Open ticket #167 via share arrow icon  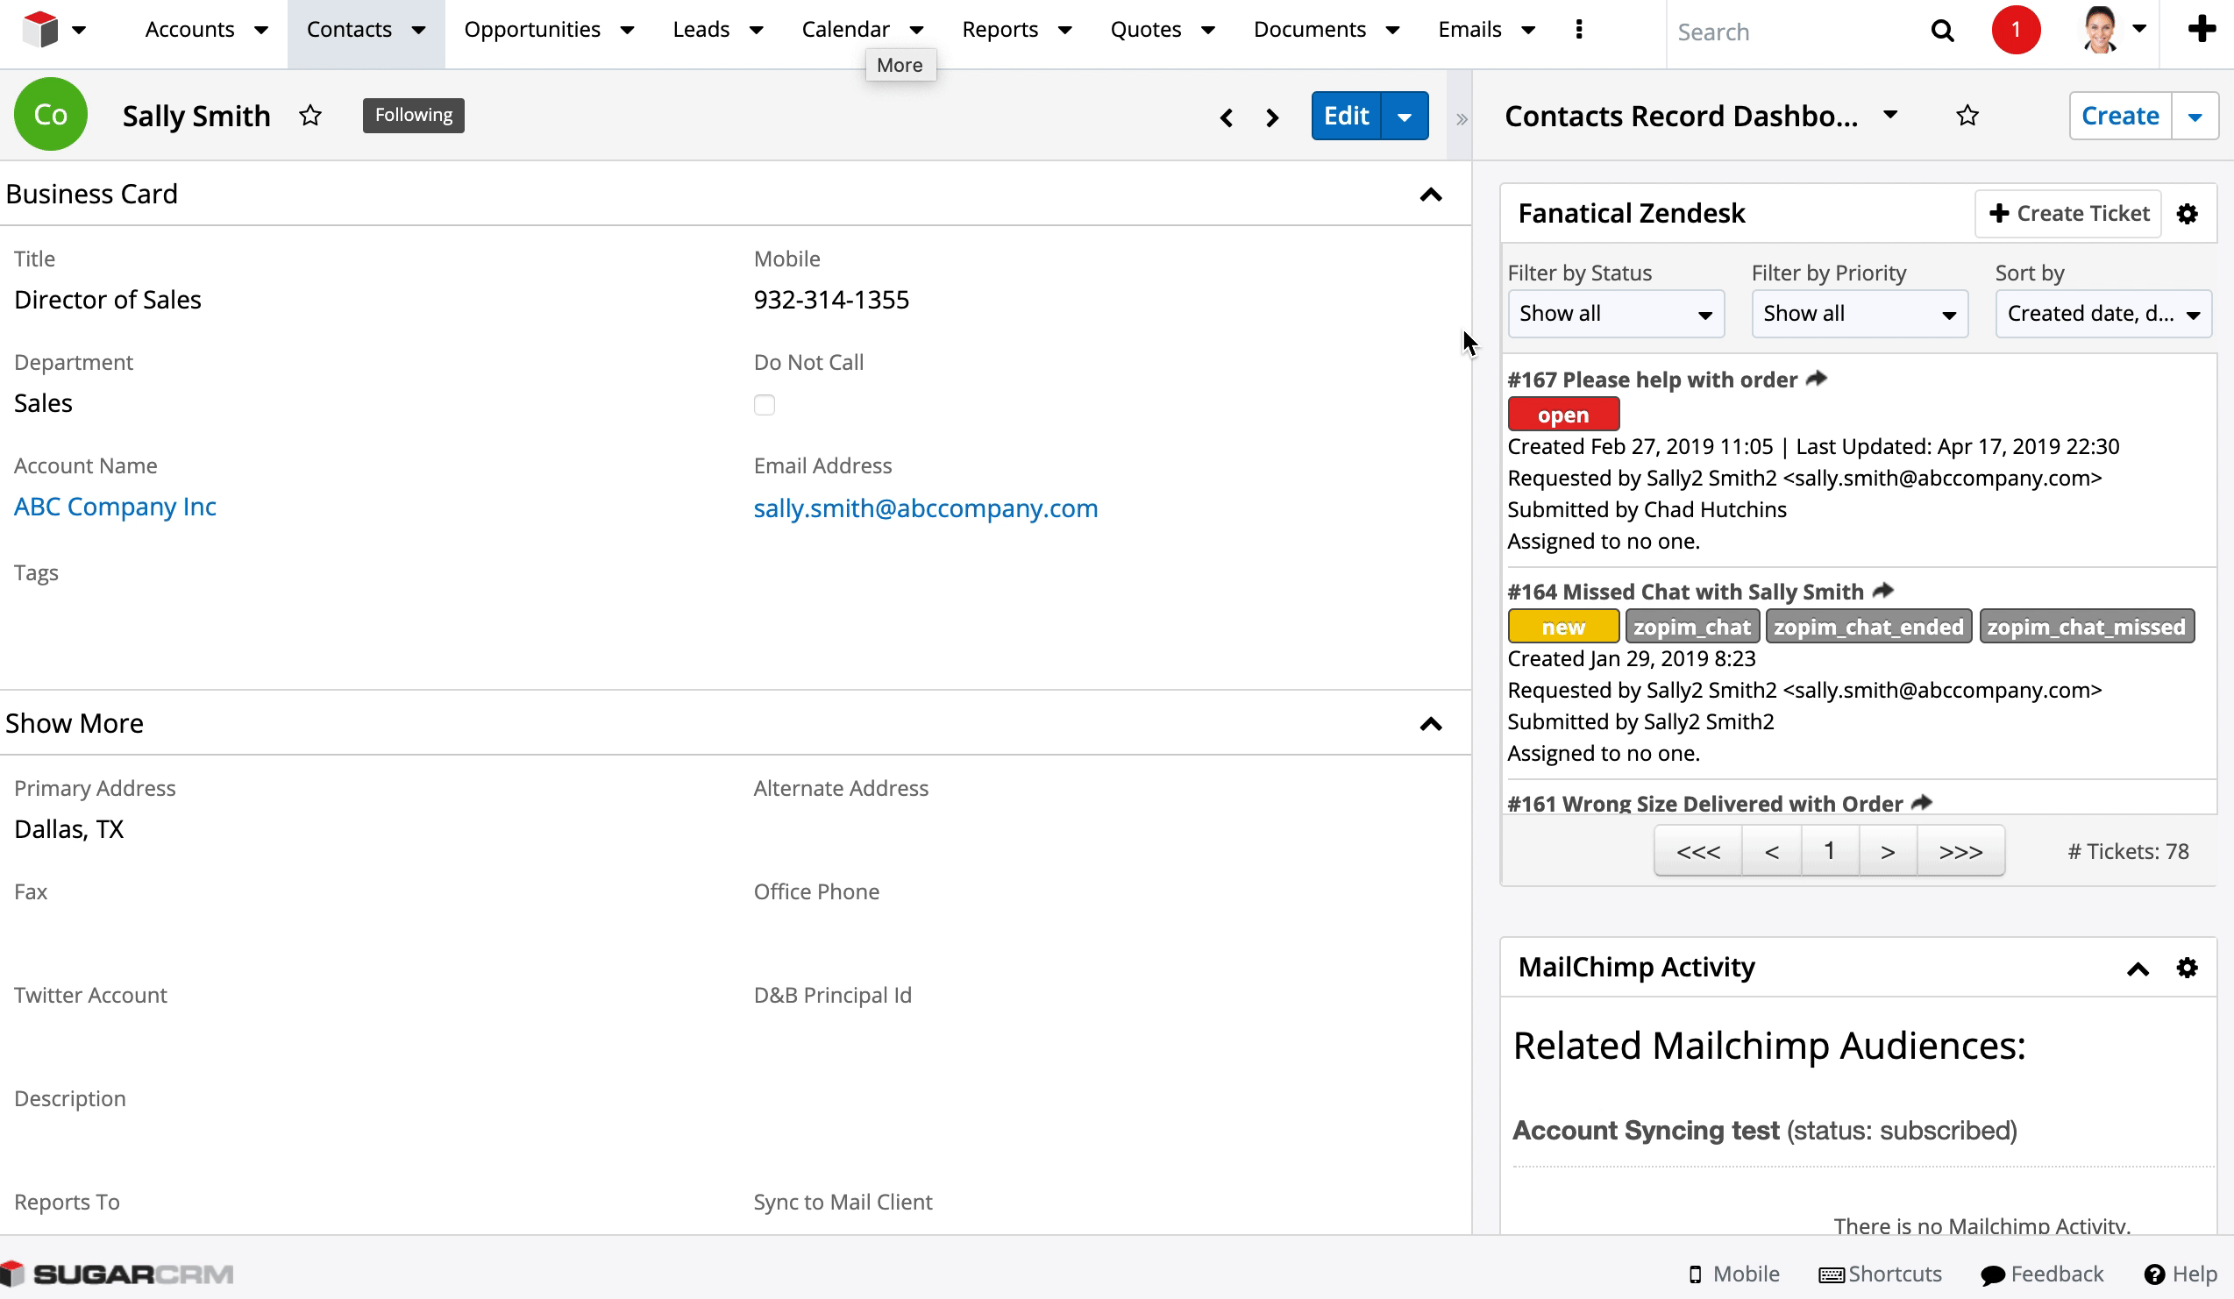pos(1817,379)
